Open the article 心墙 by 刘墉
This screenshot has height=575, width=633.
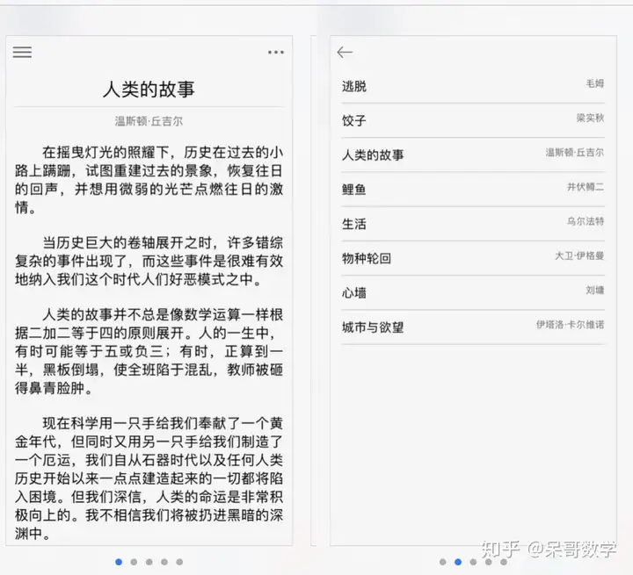coord(354,292)
